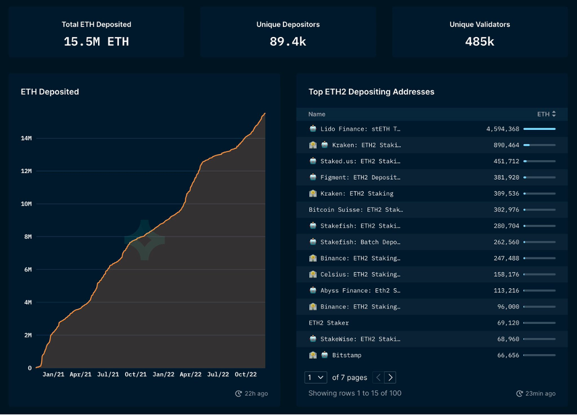Click the 66,656 ETH value
Image resolution: width=577 pixels, height=415 pixels.
coord(508,355)
